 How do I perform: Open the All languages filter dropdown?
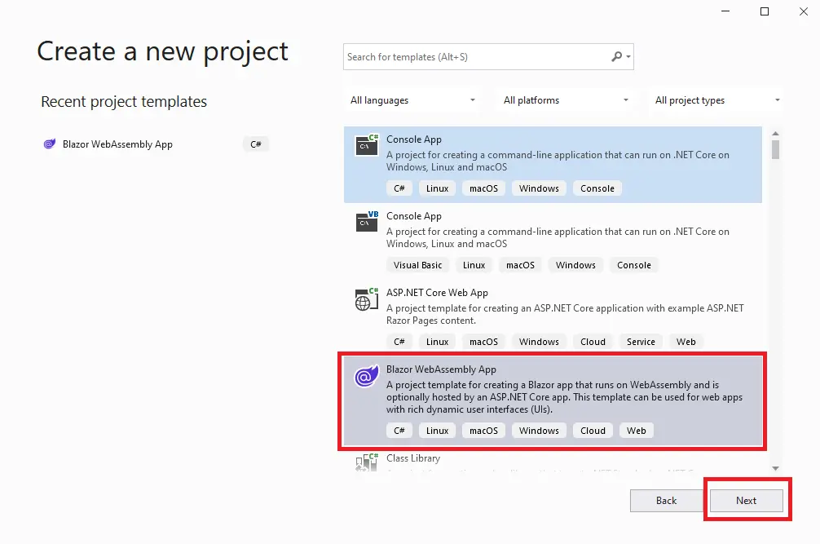[412, 100]
